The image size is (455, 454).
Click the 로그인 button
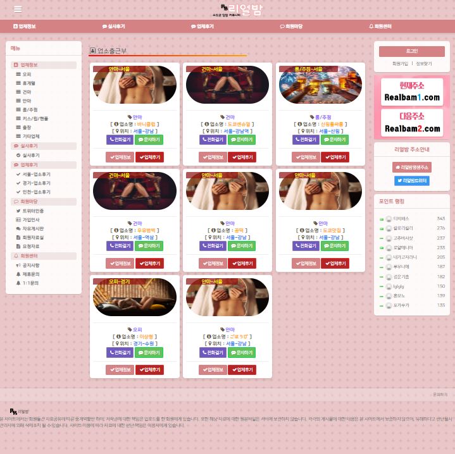click(412, 51)
